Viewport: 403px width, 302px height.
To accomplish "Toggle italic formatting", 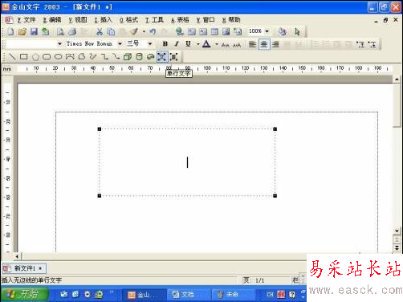I will 177,44.
